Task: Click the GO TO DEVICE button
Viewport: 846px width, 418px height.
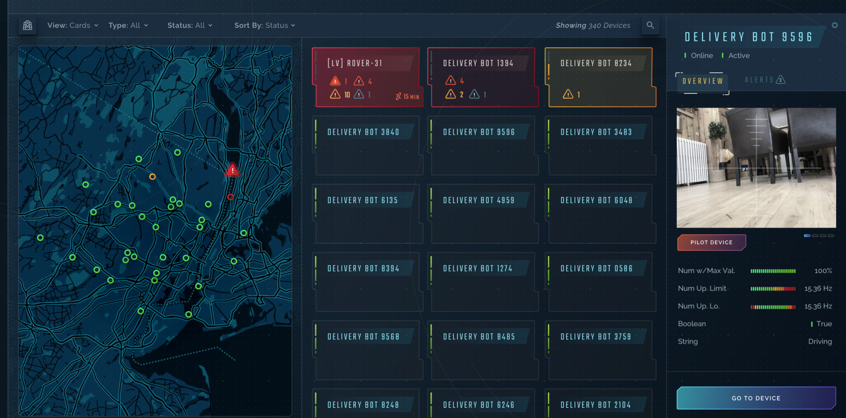Action: point(756,398)
